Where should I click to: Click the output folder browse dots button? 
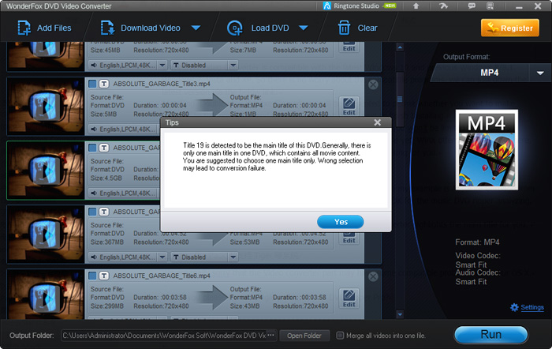(x=270, y=336)
